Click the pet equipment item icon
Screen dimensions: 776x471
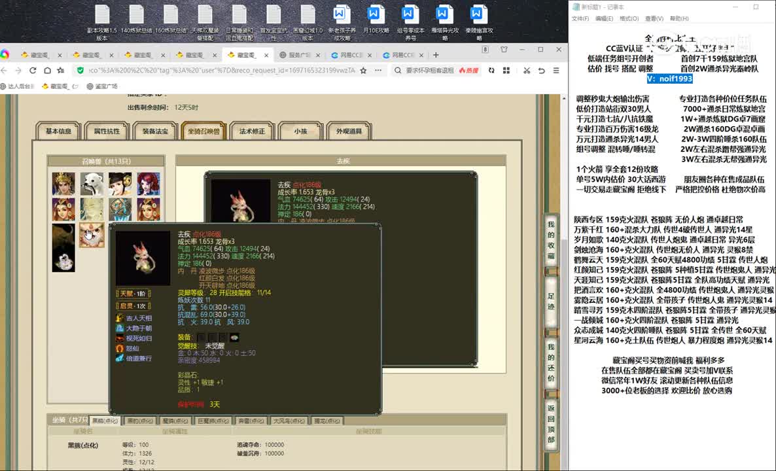click(x=234, y=338)
